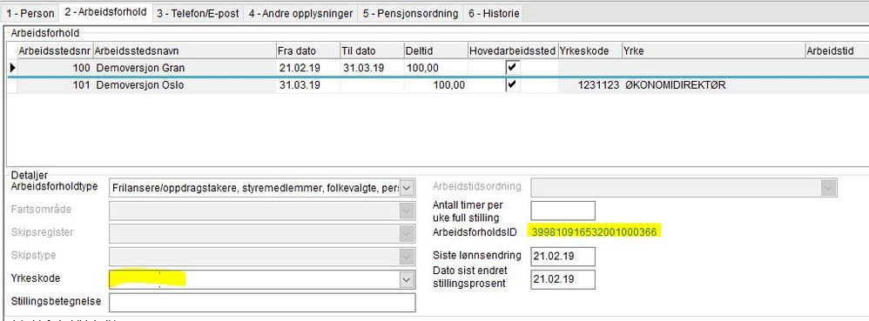
Task: Open the Arbeidstidsordning dropdown arrow
Action: [829, 188]
